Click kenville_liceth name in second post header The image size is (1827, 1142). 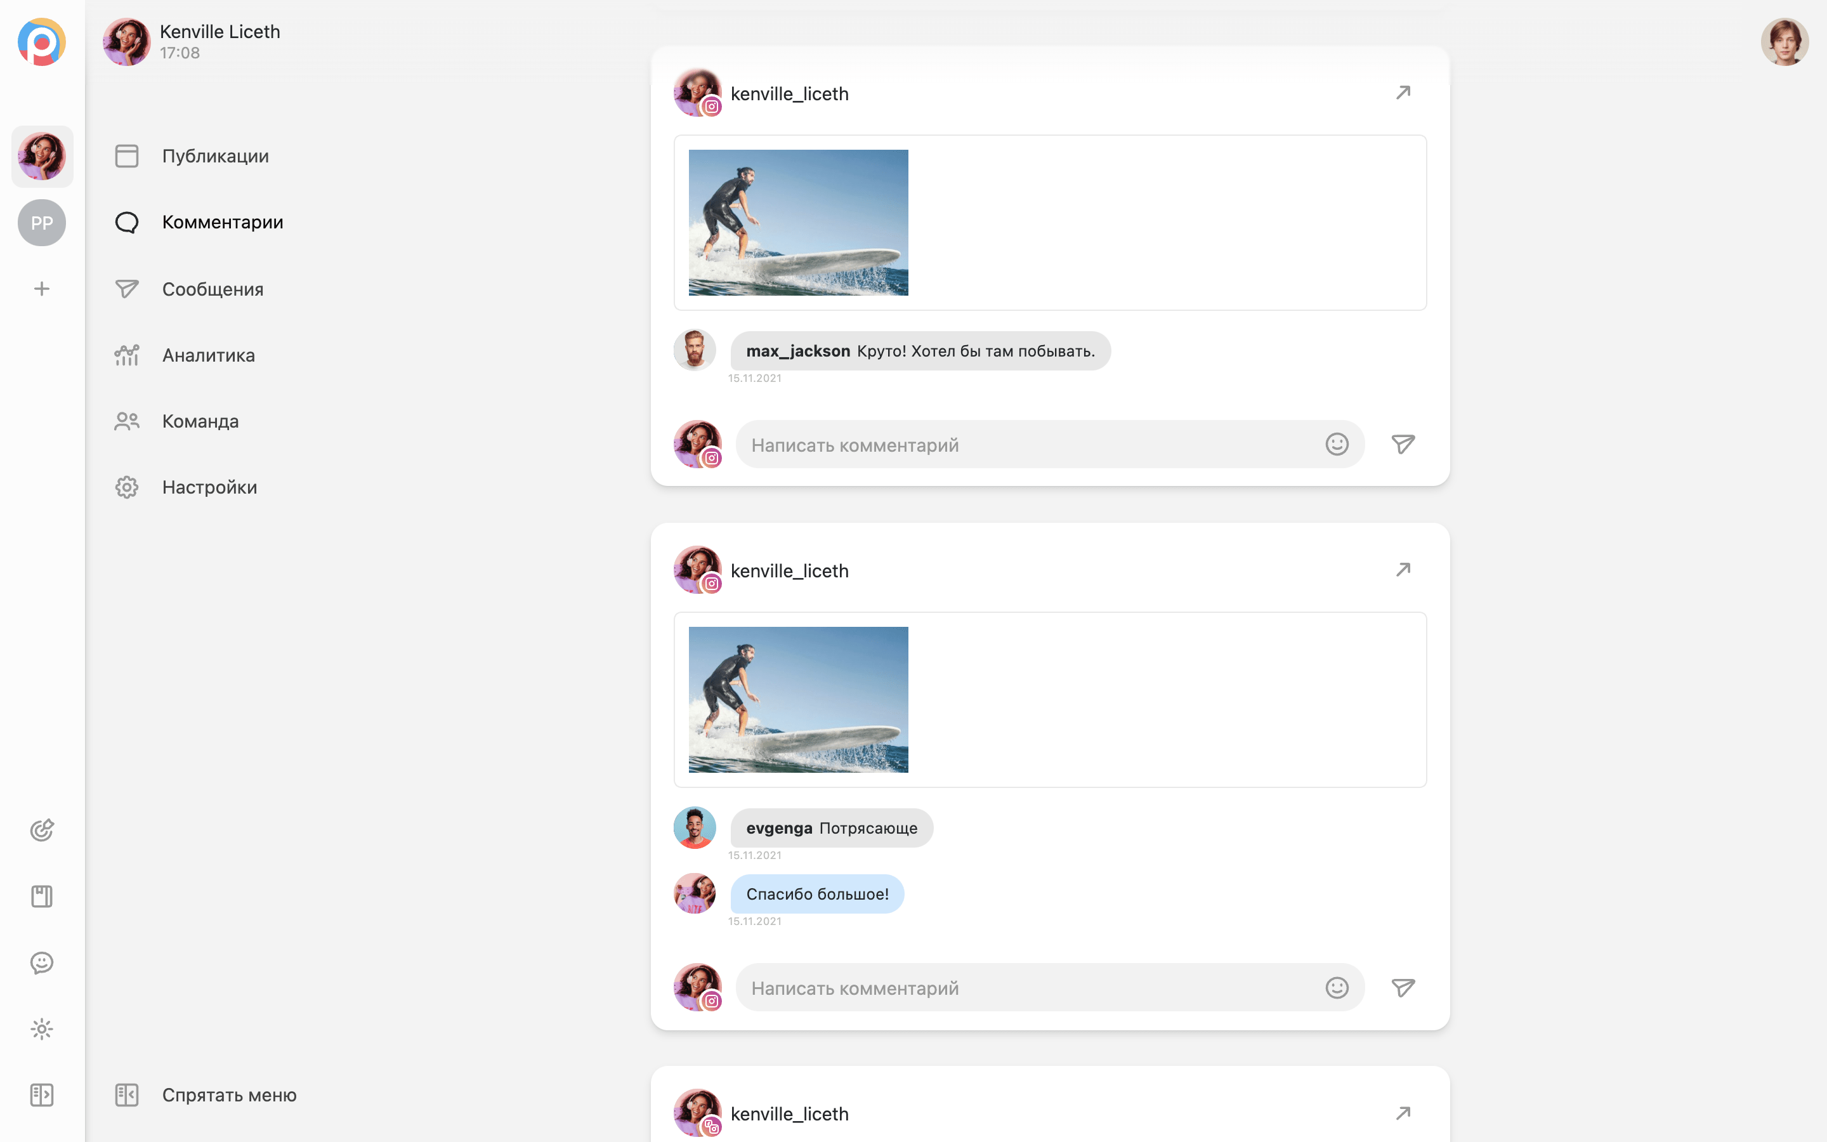tap(790, 571)
